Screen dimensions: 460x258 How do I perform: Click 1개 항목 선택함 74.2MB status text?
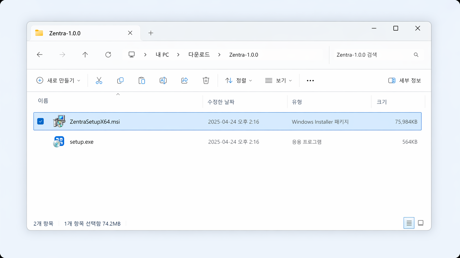(x=92, y=223)
